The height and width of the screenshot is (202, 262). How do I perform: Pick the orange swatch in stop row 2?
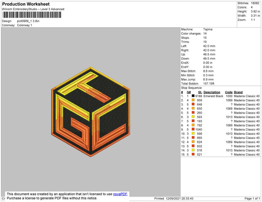pyautogui.click(x=193, y=100)
